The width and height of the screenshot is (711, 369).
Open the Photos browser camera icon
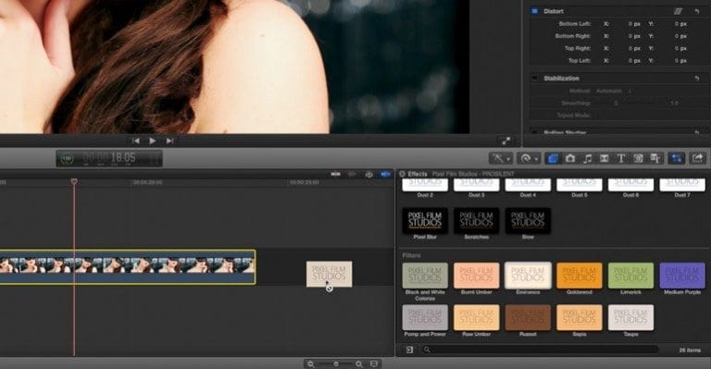[570, 158]
